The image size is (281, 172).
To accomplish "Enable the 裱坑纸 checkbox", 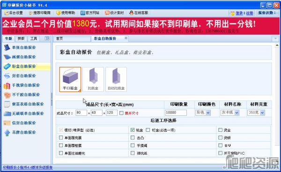I will pyautogui.click(x=133, y=153).
